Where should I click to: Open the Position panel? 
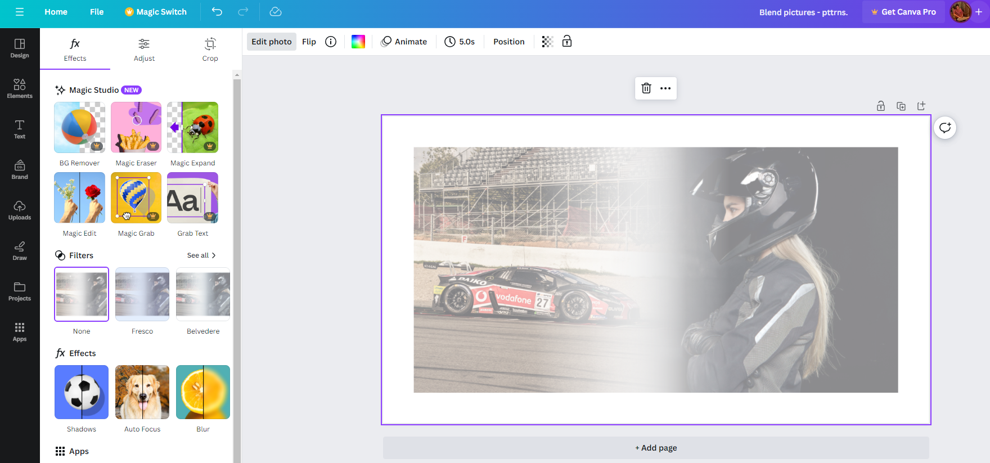[x=509, y=42]
